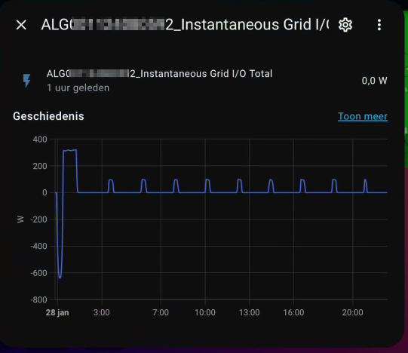Click the 300 W plateau on the graph
The width and height of the screenshot is (408, 353).
(x=70, y=150)
